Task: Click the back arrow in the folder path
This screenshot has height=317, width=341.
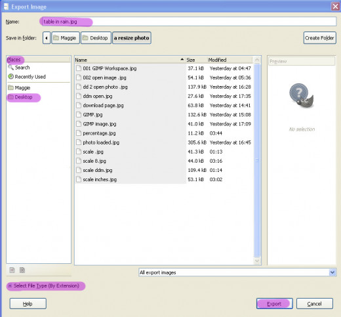Action: tap(47, 38)
